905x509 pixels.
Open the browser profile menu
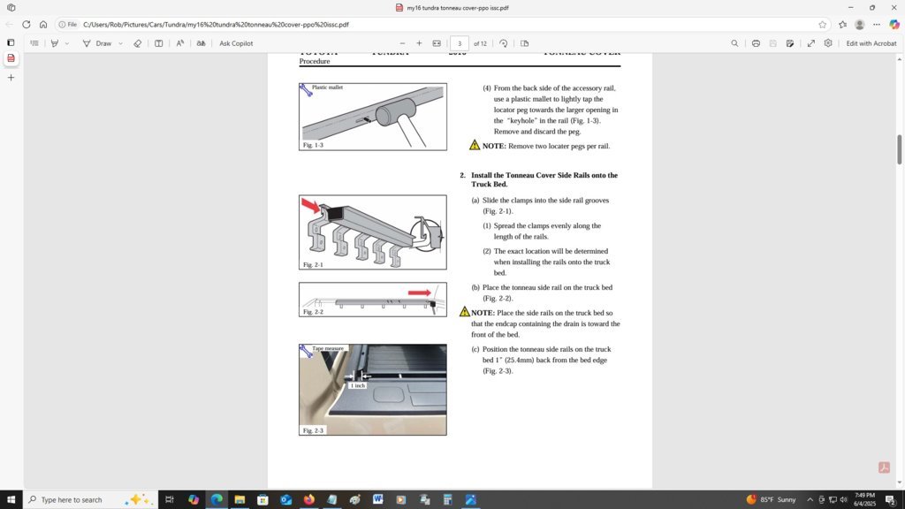pyautogui.click(x=859, y=24)
